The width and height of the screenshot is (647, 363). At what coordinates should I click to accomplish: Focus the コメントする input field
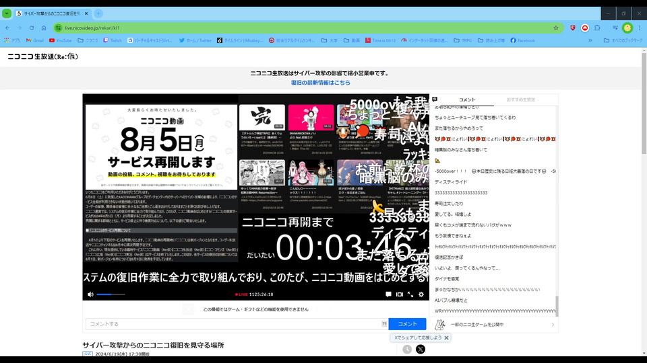point(237,324)
